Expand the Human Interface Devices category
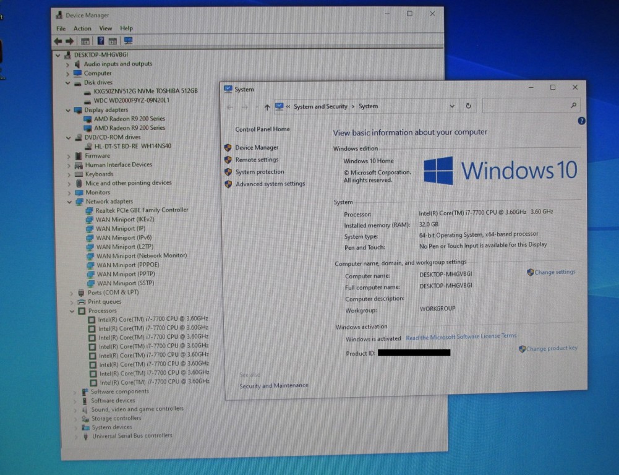Viewport: 619px width, 475px height. tap(69, 165)
